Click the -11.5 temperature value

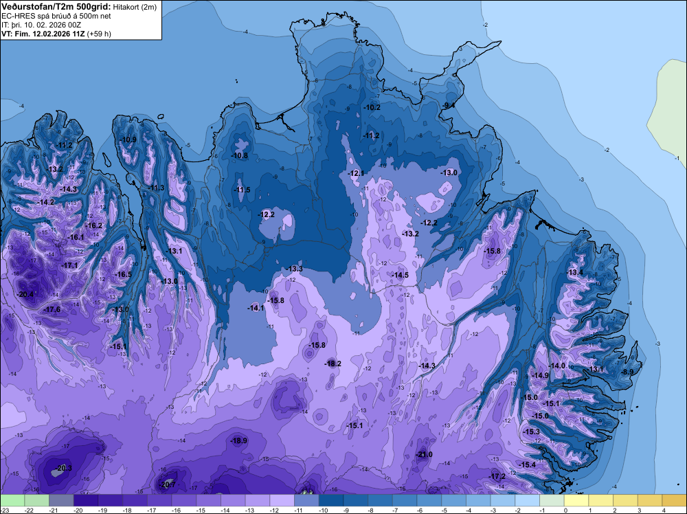click(242, 190)
